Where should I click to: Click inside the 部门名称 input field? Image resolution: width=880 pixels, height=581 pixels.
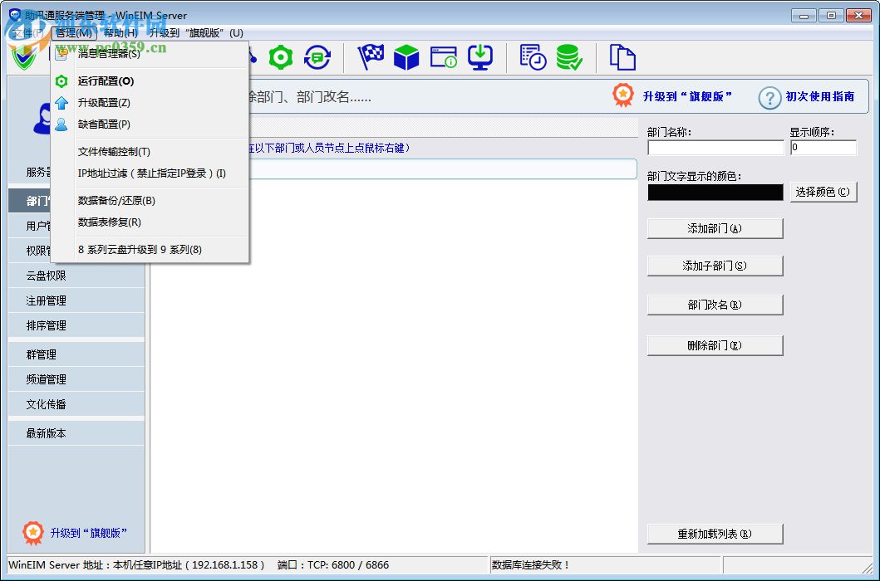pyautogui.click(x=715, y=148)
